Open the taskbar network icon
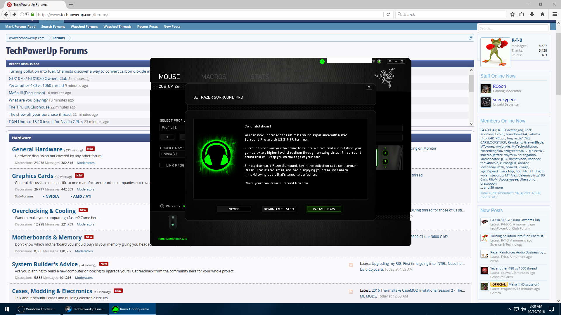 point(516,309)
